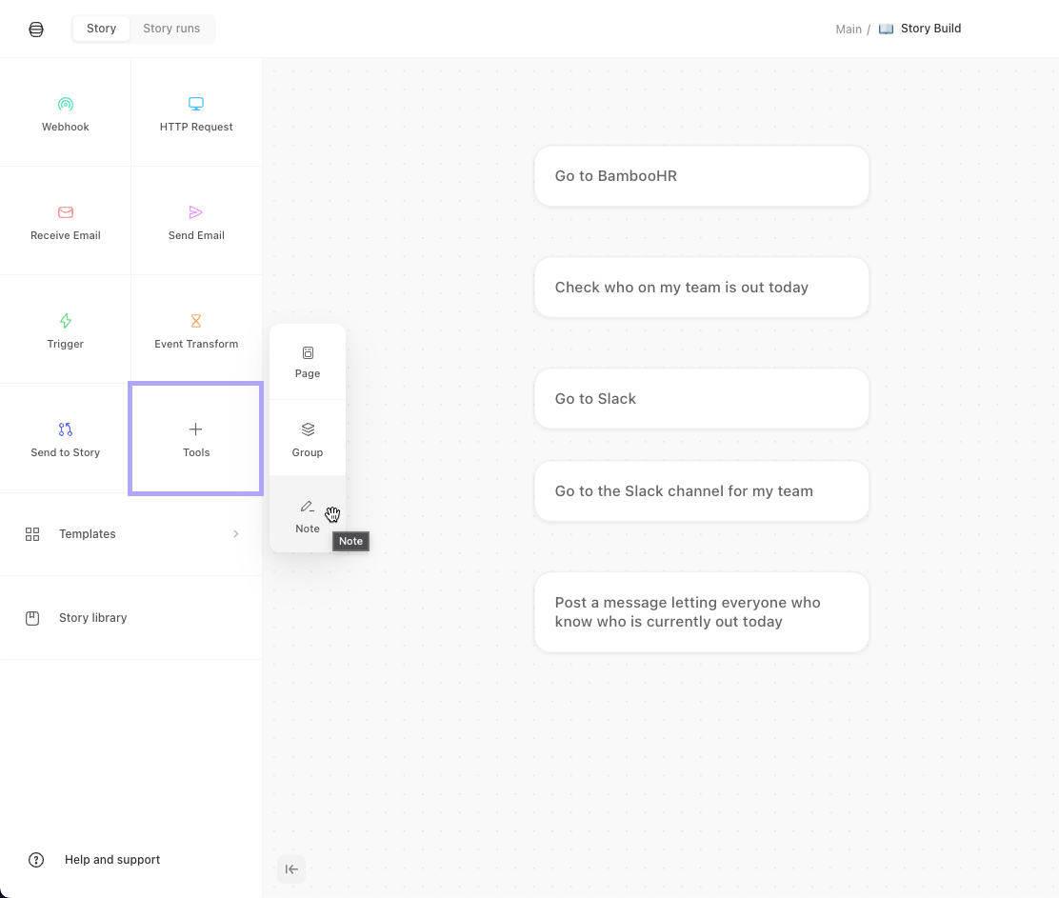Screen dimensions: 1059x898
Task: Select the HTTP Request action
Action: (x=196, y=111)
